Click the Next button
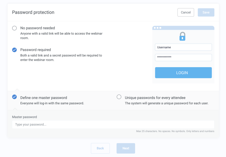 click(x=126, y=148)
